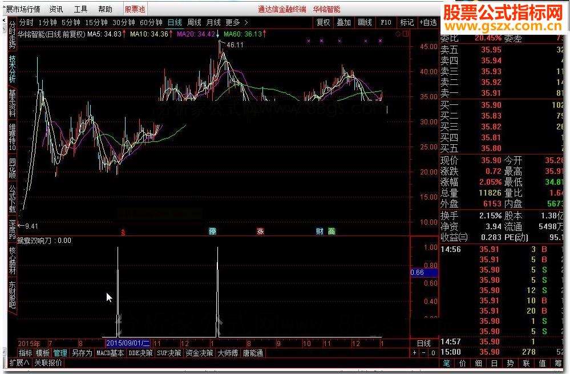Click 另存为 in the bottom bar
This screenshot has width=570, height=374.
click(x=82, y=353)
